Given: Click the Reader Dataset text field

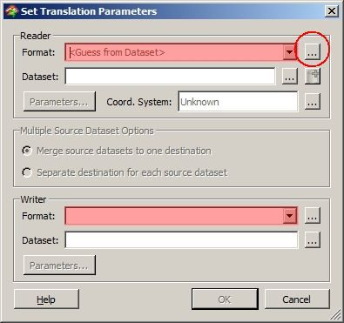Looking at the screenshot, I should click(170, 77).
